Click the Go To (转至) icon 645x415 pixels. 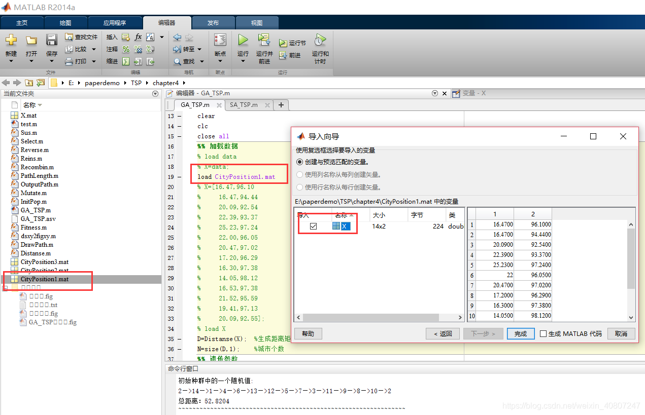(x=177, y=49)
